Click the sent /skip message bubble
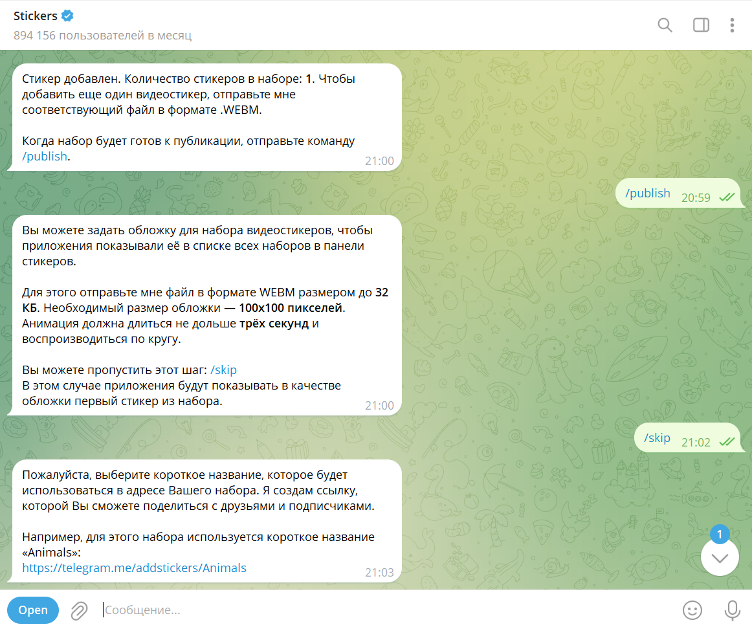Screen dimensions: 752x629 [x=687, y=437]
